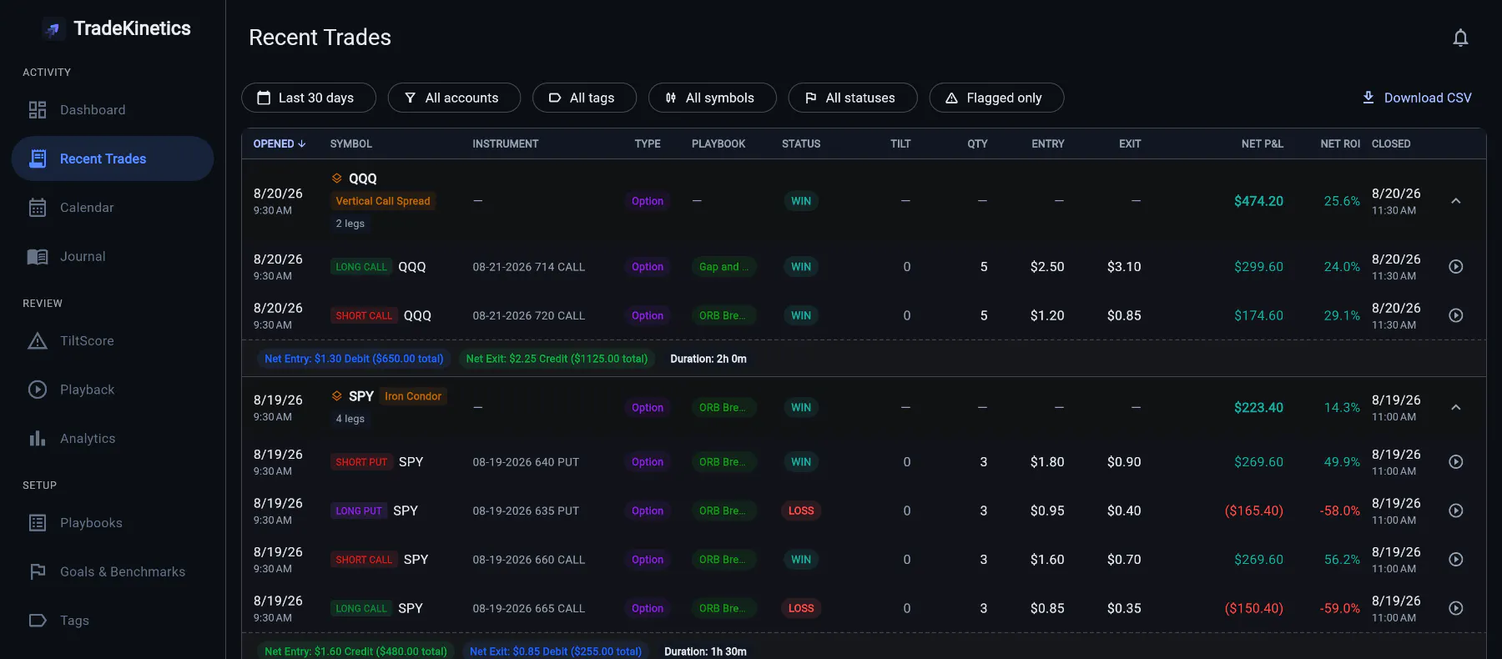
Task: Open the All accounts filter dropdown
Action: [x=454, y=98]
